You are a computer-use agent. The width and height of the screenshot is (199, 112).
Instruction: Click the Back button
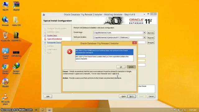pyautogui.click(x=123, y=96)
